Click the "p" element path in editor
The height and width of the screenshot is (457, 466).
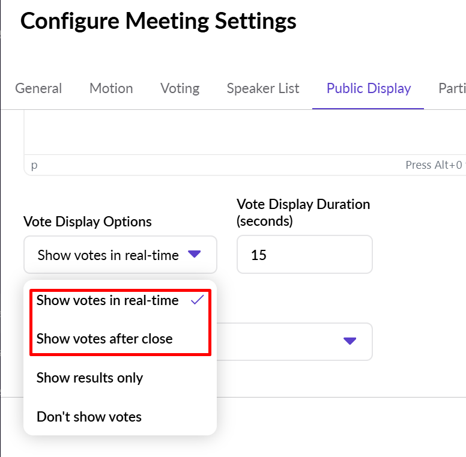(x=34, y=165)
